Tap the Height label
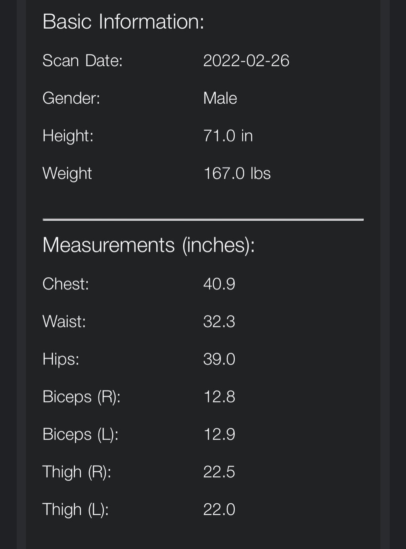 click(68, 136)
